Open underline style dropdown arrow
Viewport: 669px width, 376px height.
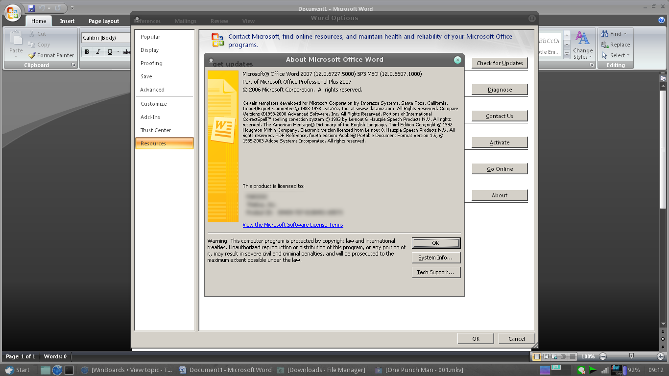pyautogui.click(x=118, y=52)
